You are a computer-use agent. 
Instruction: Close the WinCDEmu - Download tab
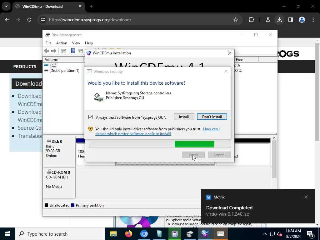point(80,6)
